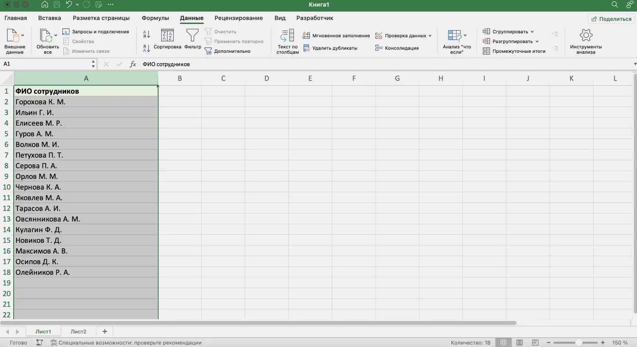Screen dimensions: 637x347
Task: Switch to Page Layout view in status bar
Action: point(519,342)
